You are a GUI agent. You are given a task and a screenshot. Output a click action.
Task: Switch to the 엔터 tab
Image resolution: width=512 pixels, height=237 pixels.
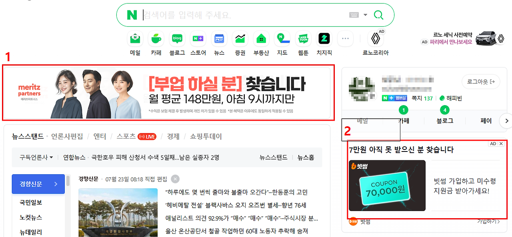pos(100,137)
